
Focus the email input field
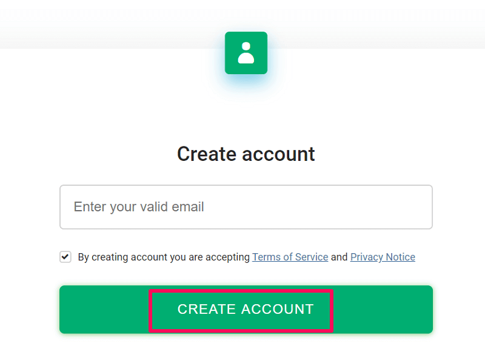(246, 207)
